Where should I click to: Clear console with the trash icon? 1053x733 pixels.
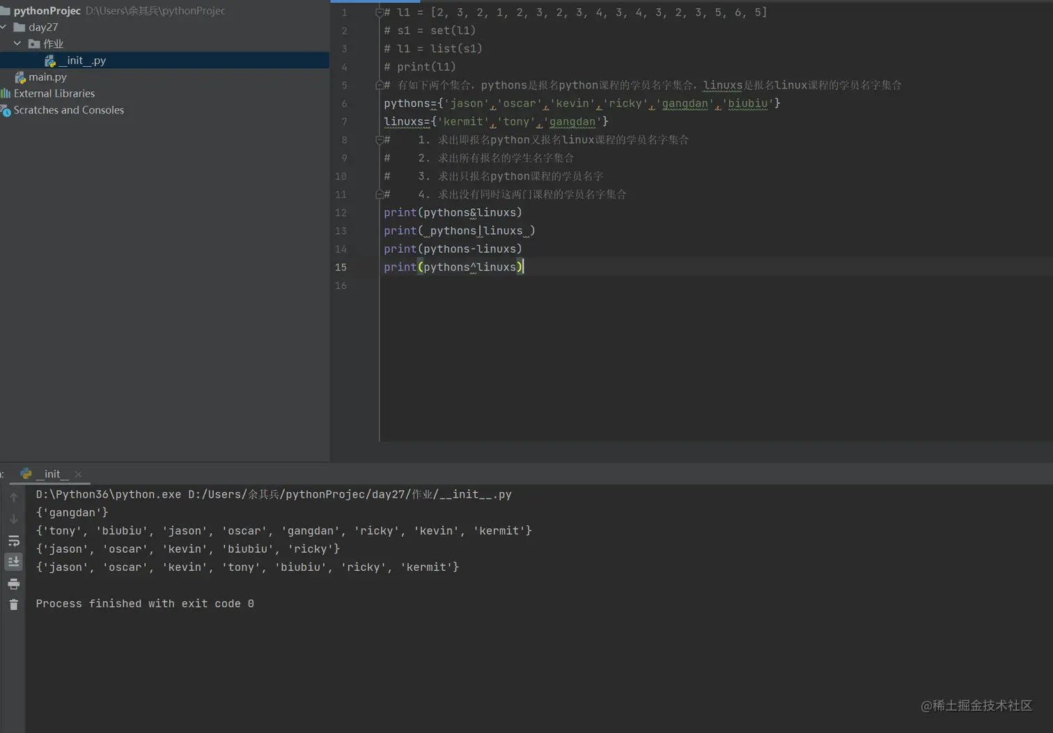pyautogui.click(x=14, y=605)
